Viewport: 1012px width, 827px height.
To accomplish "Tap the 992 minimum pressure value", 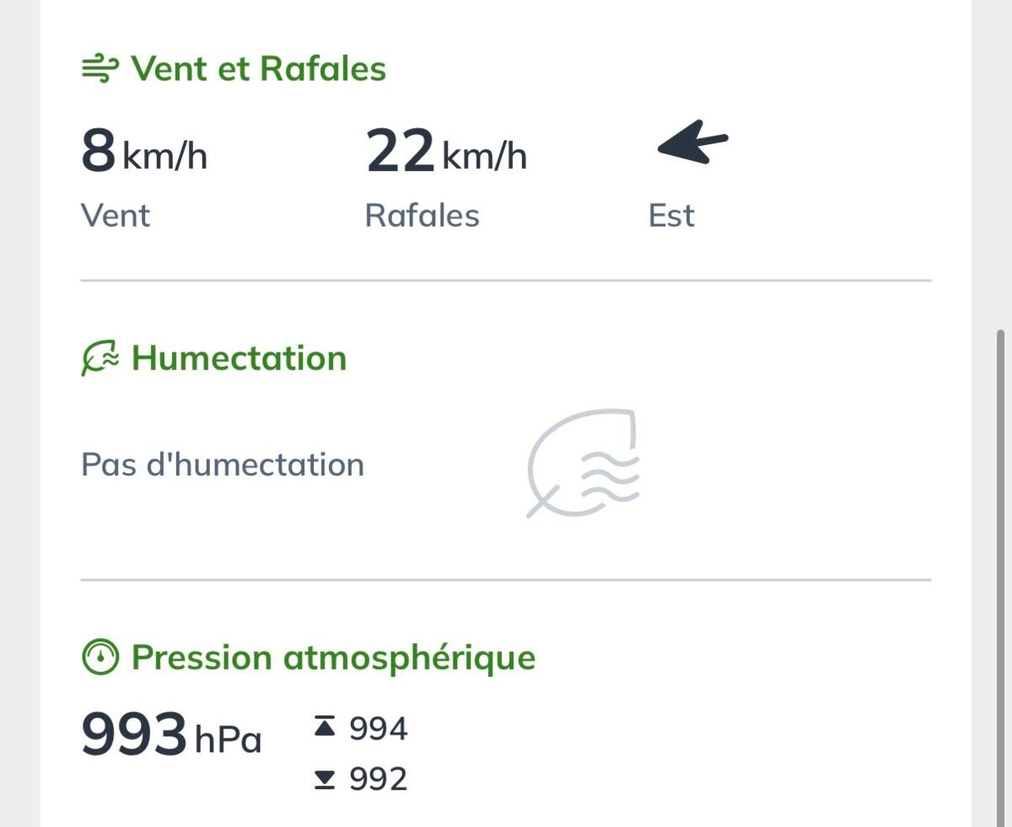I will tap(379, 779).
